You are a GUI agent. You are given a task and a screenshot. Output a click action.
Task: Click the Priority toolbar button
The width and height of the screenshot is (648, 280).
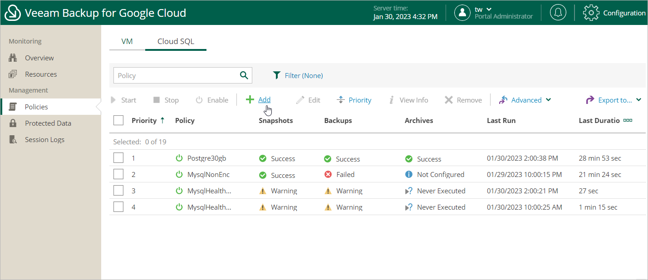coord(354,100)
